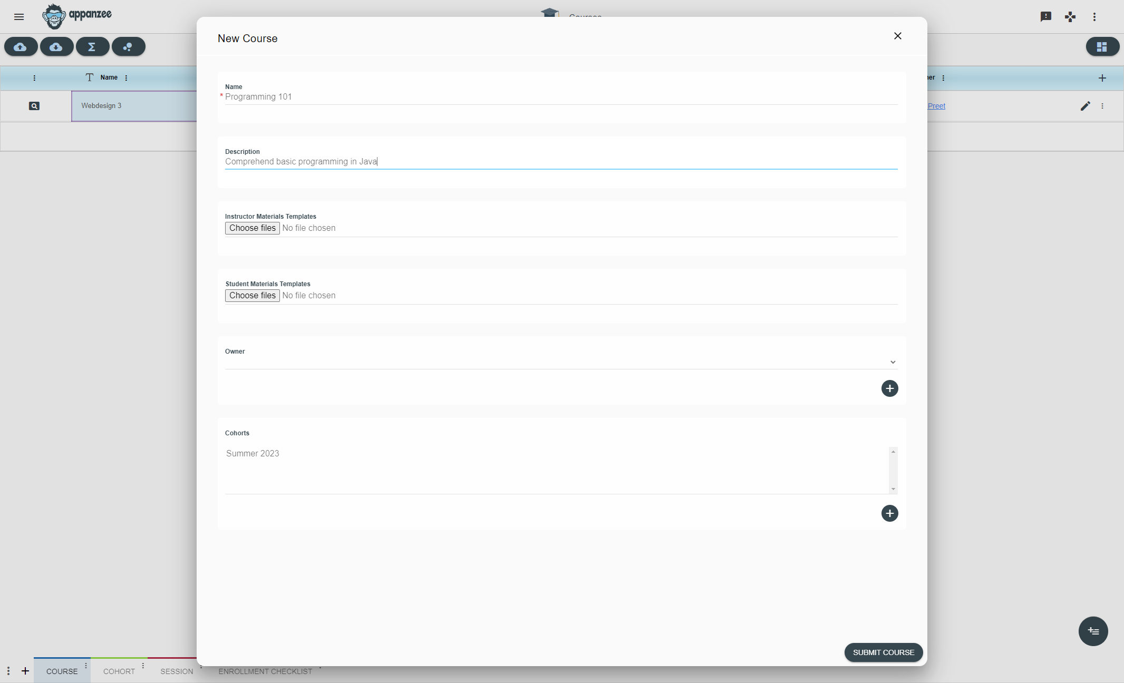This screenshot has height=683, width=1124.
Task: Add a new column with plus icon
Action: 1102,78
